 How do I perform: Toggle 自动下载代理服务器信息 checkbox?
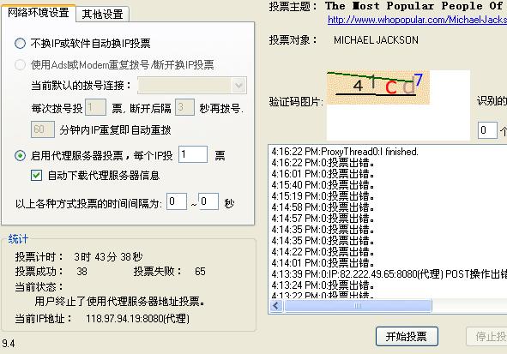[x=36, y=176]
